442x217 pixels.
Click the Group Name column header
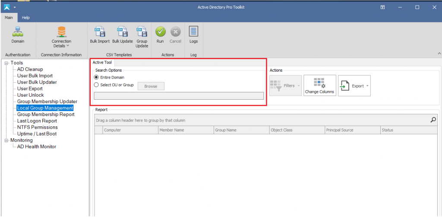click(242, 130)
